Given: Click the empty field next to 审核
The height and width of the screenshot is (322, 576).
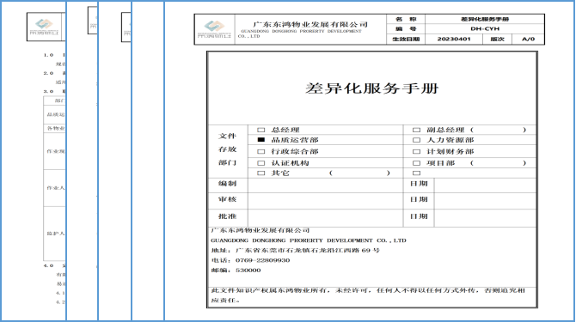Looking at the screenshot, I should (326, 201).
